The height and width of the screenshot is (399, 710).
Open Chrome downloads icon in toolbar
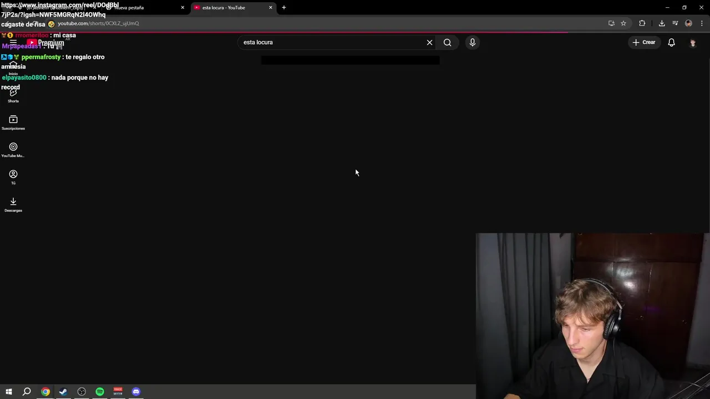click(x=662, y=23)
